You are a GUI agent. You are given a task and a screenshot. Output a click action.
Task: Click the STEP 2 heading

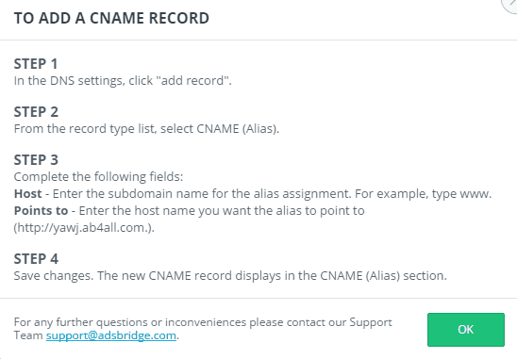coord(36,112)
